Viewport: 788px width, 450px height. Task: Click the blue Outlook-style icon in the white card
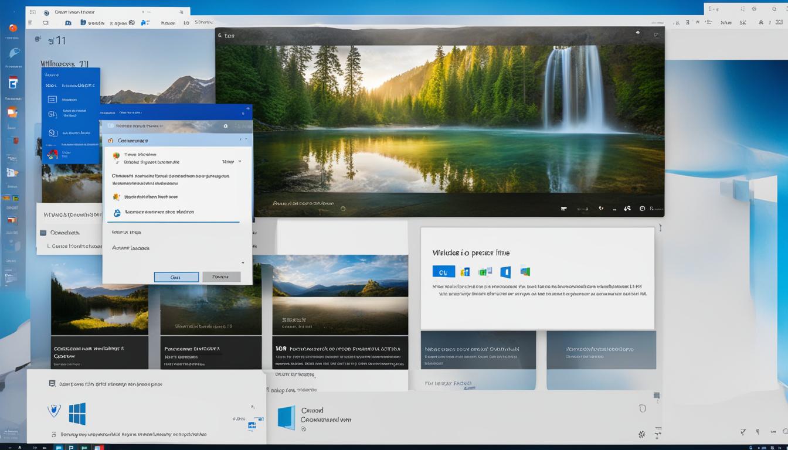pos(505,272)
